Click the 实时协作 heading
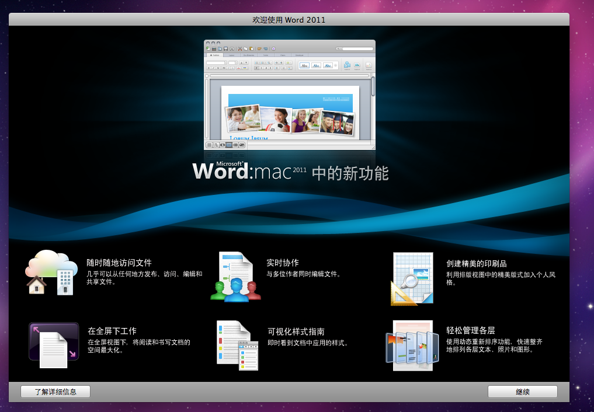Viewport: 594px width, 412px height. tap(283, 263)
